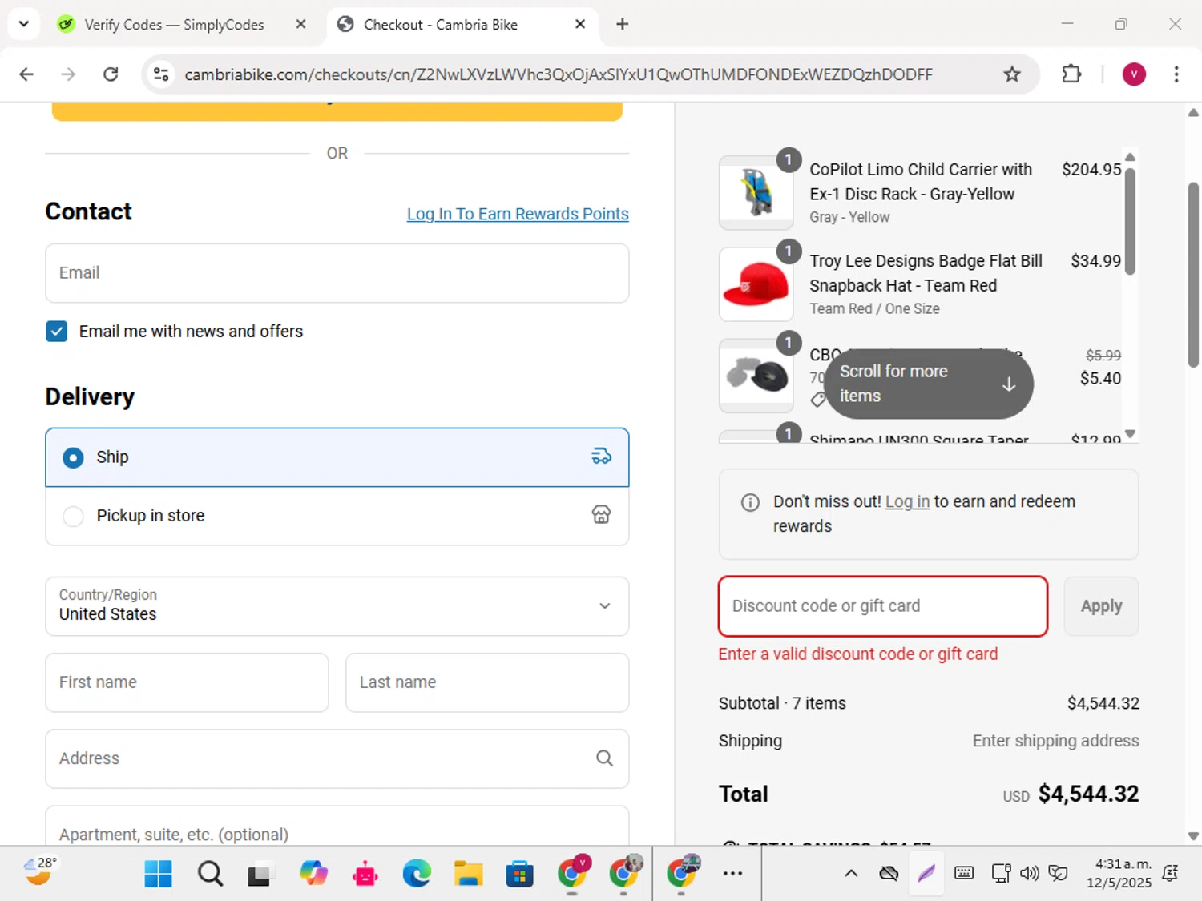Click the CoPilot Limo Child Carrier thumbnail
Image resolution: width=1202 pixels, height=901 pixels.
point(756,193)
